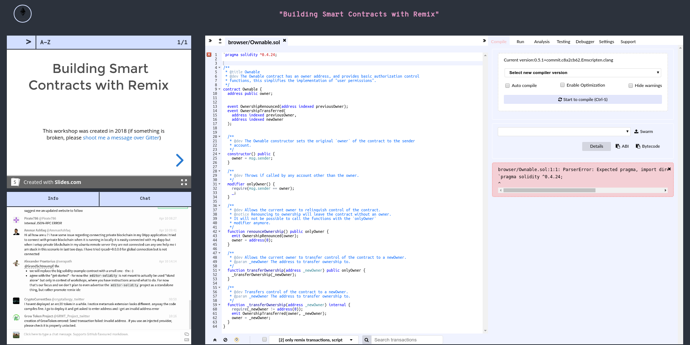The image size is (690, 345).
Task: Fold the onlyOwner modifier at line 31
Action: pyautogui.click(x=219, y=184)
